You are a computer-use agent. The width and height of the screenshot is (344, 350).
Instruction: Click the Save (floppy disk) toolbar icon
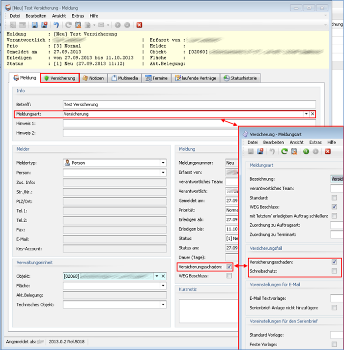point(35,25)
